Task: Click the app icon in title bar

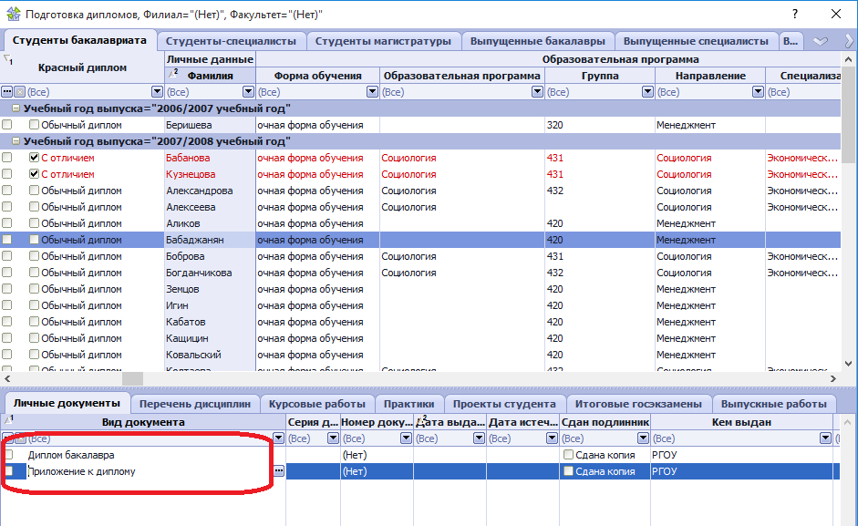Action: pyautogui.click(x=13, y=15)
